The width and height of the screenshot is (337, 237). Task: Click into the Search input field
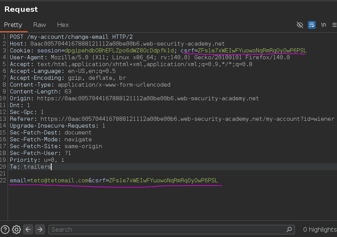172,229
